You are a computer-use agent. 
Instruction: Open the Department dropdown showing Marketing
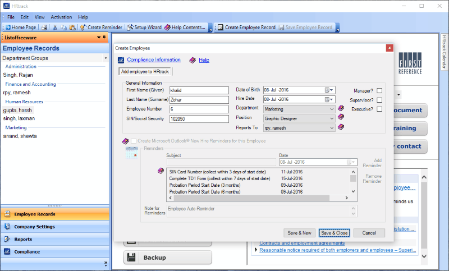pyautogui.click(x=299, y=109)
